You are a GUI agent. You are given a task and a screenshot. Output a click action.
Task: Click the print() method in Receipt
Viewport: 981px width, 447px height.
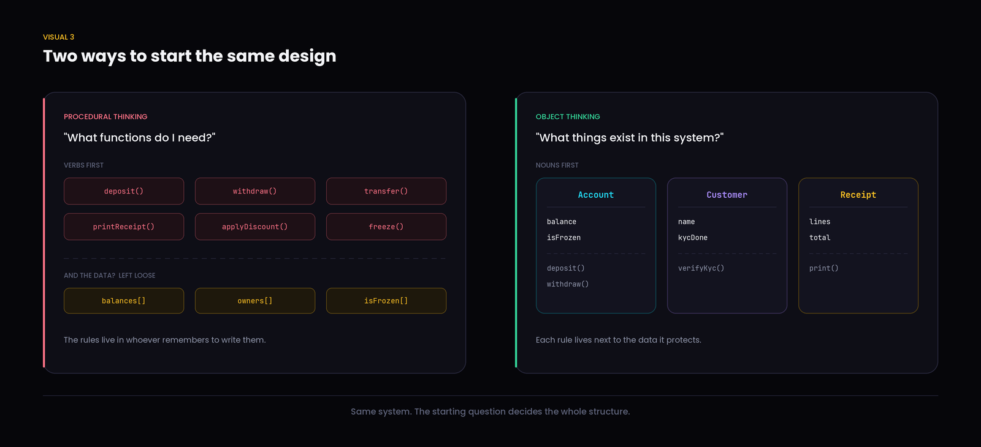coord(824,268)
